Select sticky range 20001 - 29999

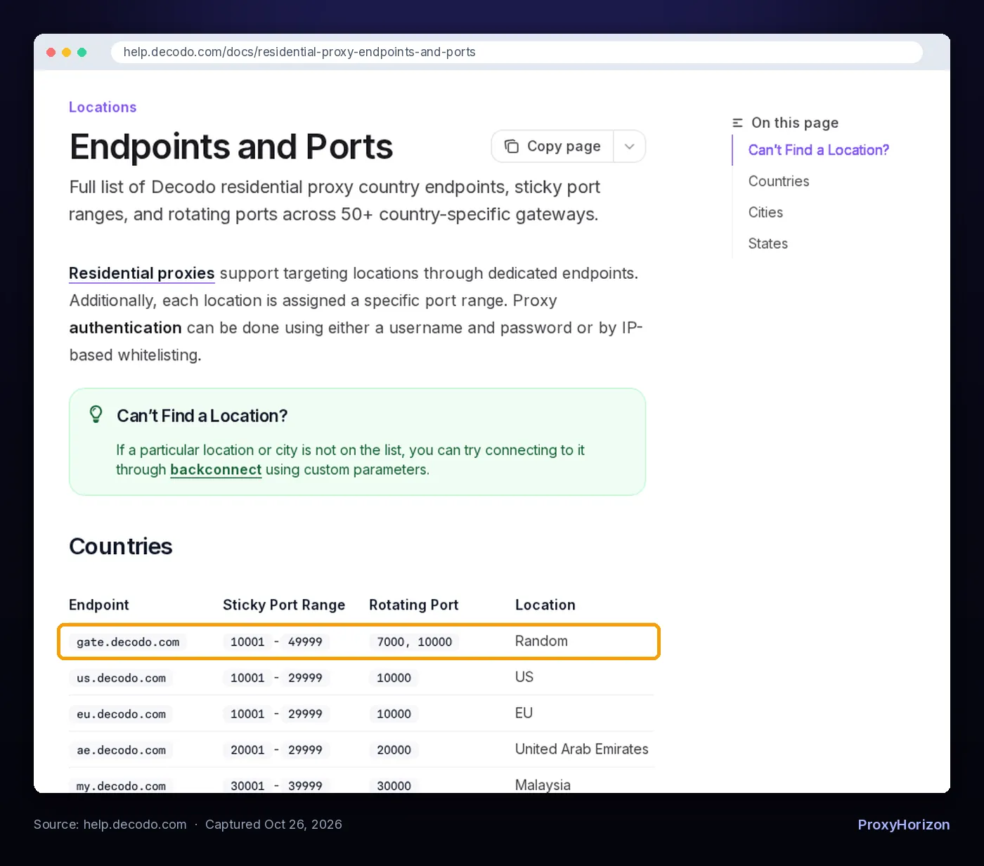coord(276,750)
